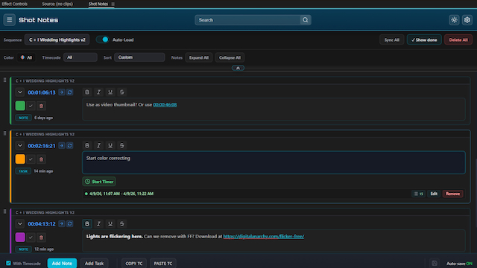Click the Delete All button
Image resolution: width=477 pixels, height=268 pixels.
(x=458, y=39)
